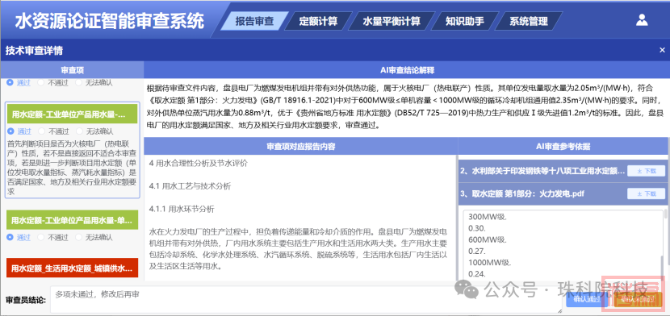670x316 pixels.
Task: Click the 水资源论证智能审查系统 title
Action: [x=110, y=21]
